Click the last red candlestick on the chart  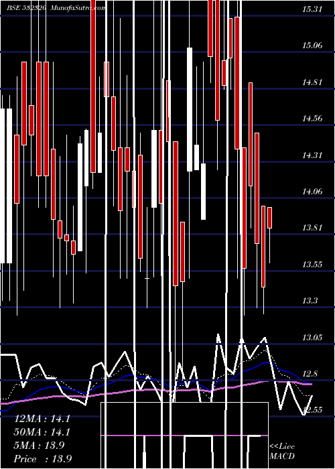click(x=270, y=218)
